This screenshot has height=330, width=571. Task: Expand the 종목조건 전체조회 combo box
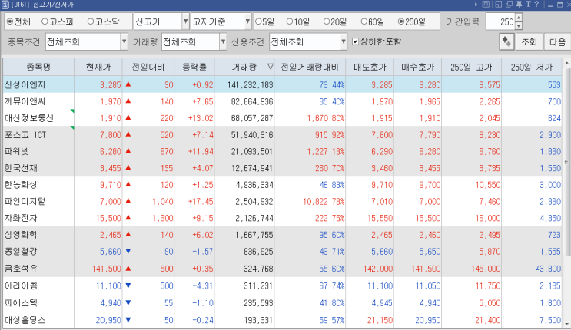tap(124, 41)
